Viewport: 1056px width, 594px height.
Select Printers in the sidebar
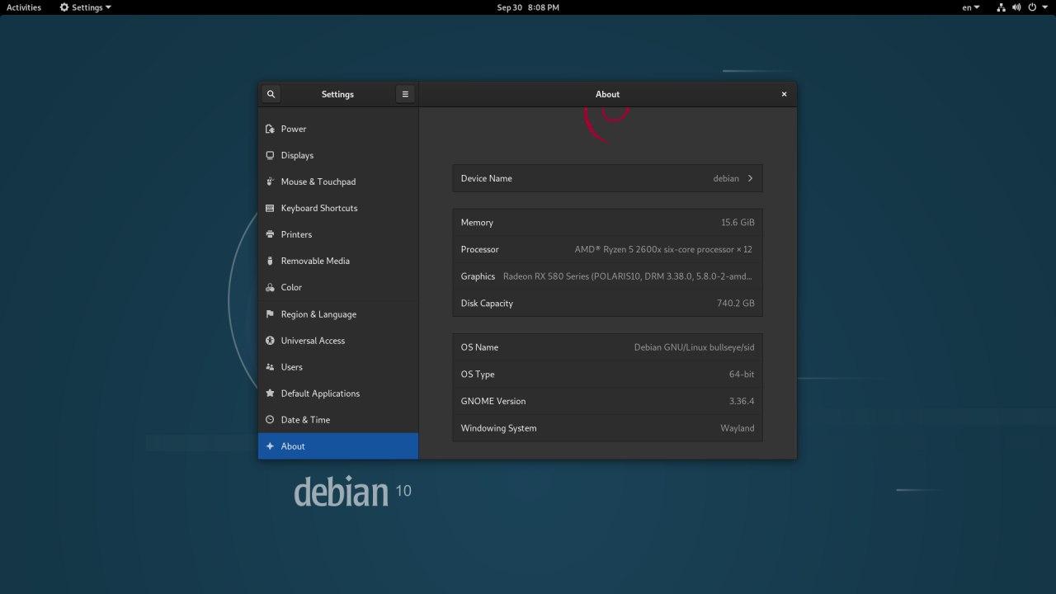click(338, 234)
